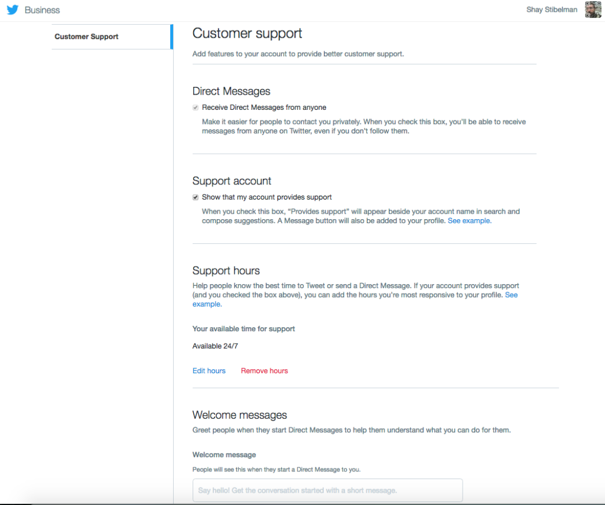This screenshot has height=505, width=605.
Task: Click the Customer support page title
Action: 247,33
